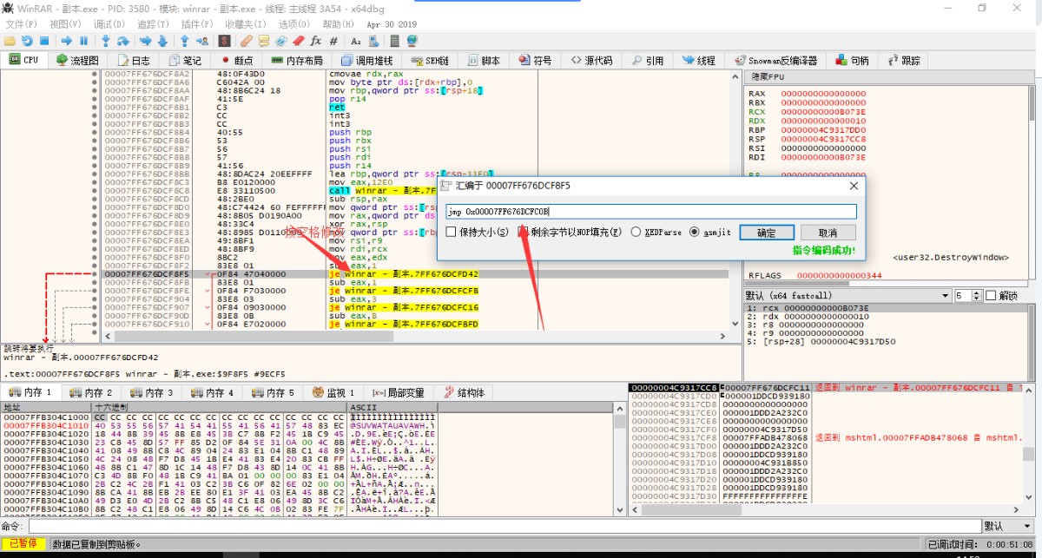The width and height of the screenshot is (1042, 558).
Task: Click the functions fx toolbar icon
Action: [315, 41]
